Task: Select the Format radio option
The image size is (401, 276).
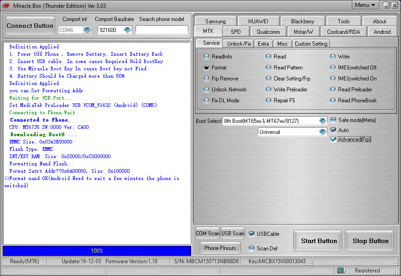Action: 206,68
